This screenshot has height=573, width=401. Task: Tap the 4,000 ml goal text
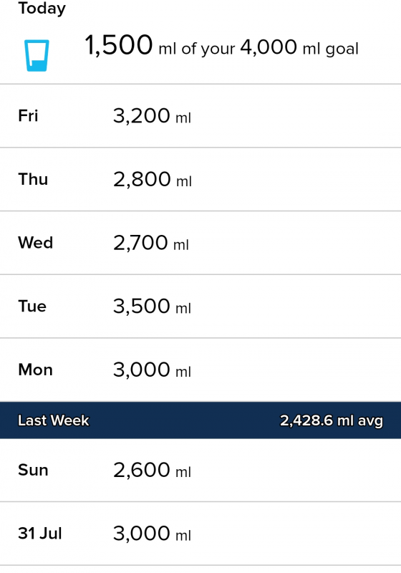pyautogui.click(x=299, y=47)
